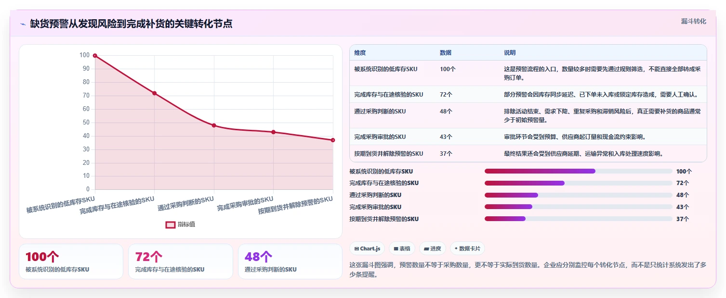This screenshot has height=298, width=726.
Task: Click the lightning icon beside the page title
Action: [23, 24]
